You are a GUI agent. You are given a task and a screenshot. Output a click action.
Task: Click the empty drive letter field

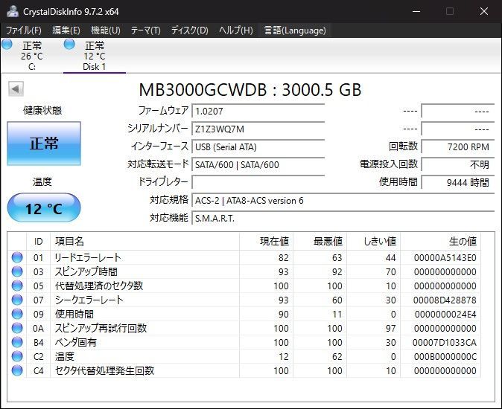[258, 182]
